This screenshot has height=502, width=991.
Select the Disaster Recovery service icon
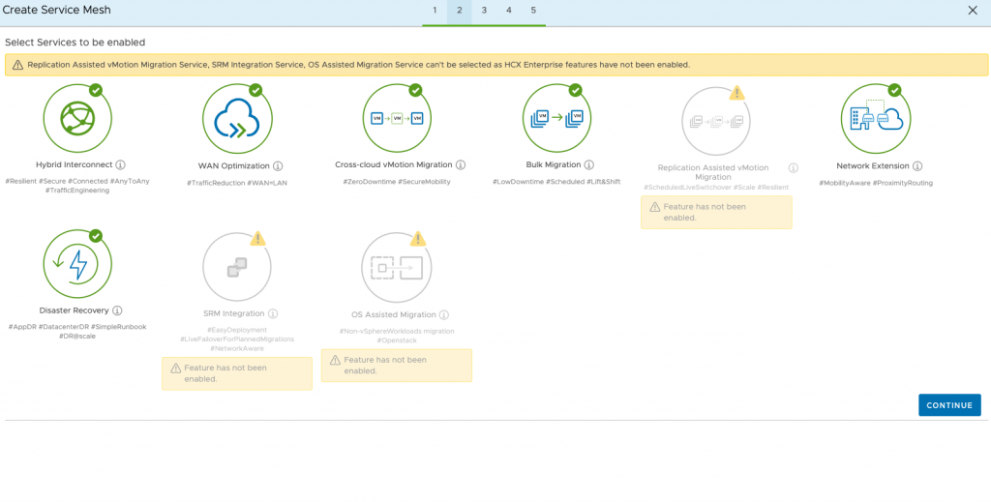point(77,264)
